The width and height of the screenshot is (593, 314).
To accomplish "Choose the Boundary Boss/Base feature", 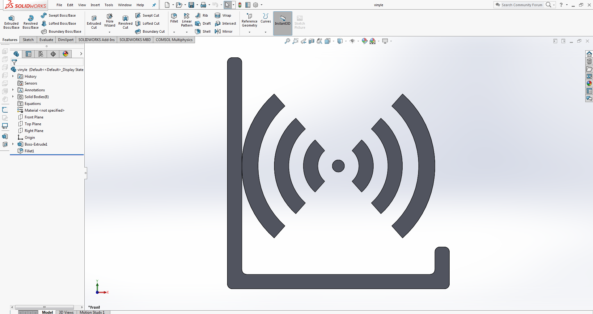I will tap(61, 31).
